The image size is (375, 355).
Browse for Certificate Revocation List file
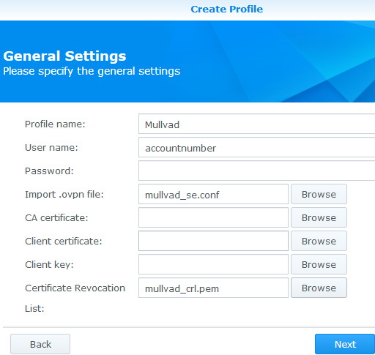pos(319,288)
